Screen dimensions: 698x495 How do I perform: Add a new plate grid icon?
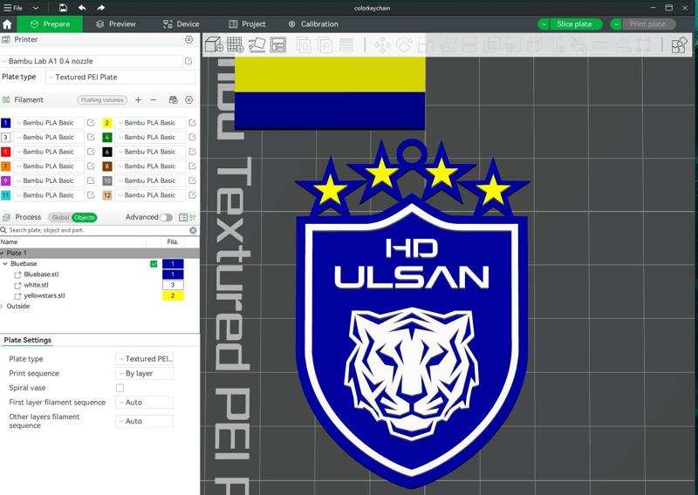point(235,44)
